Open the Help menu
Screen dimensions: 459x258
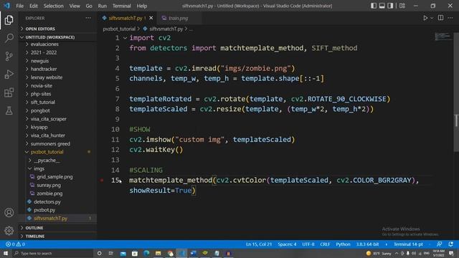tap(142, 6)
